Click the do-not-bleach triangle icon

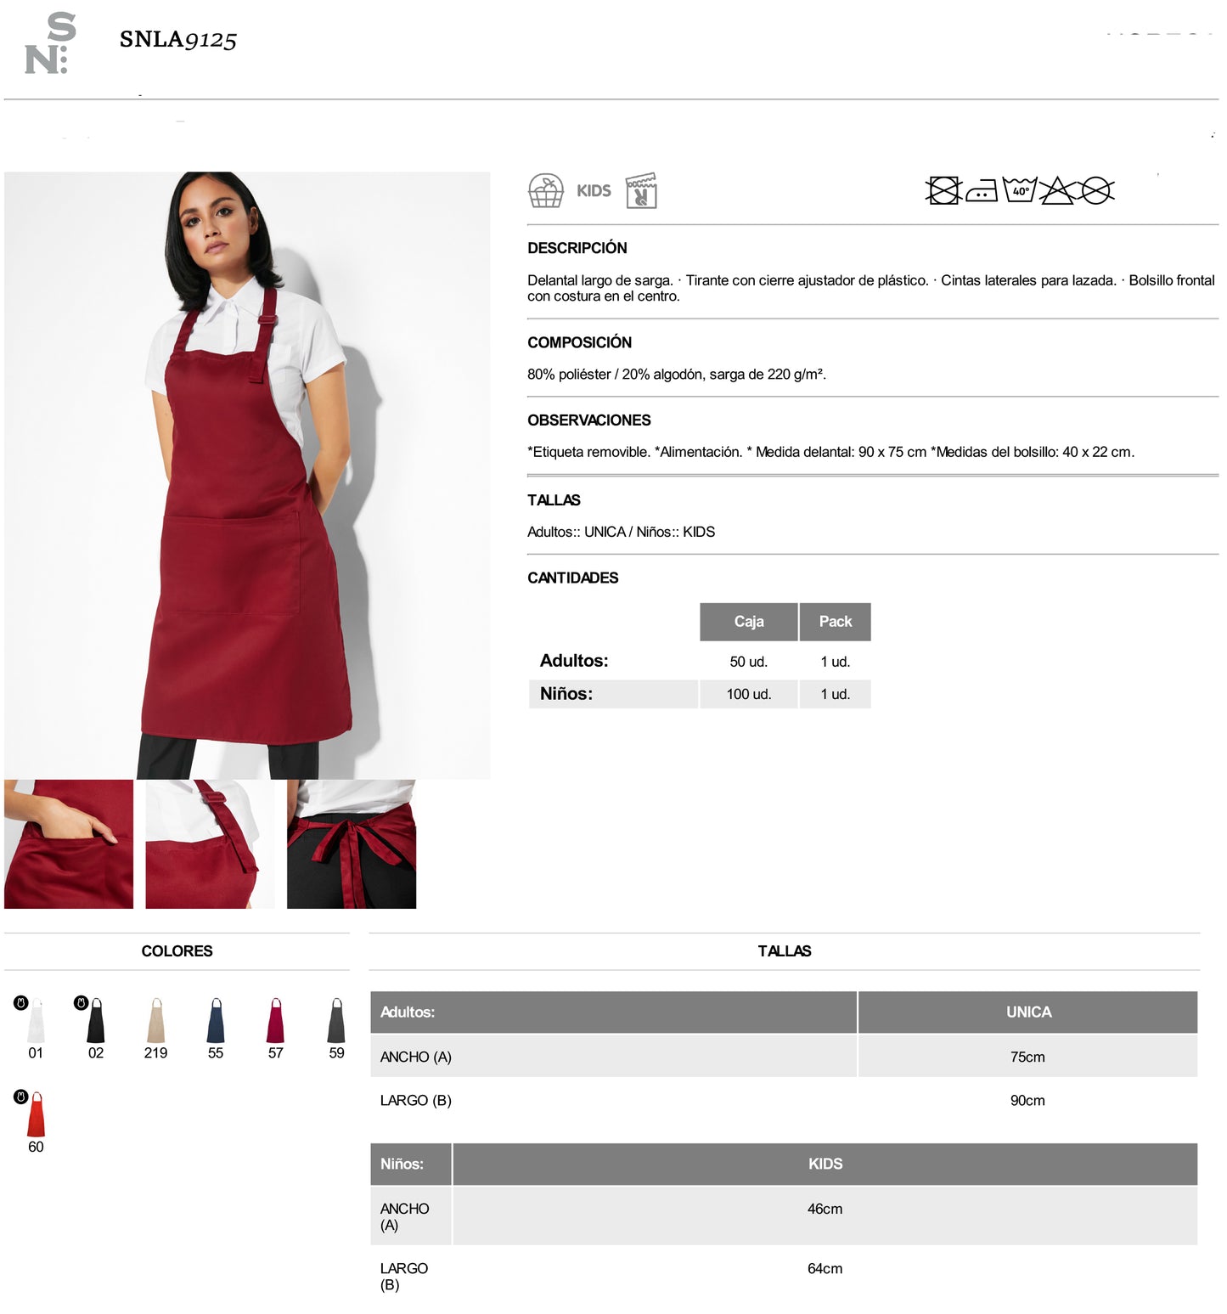[1057, 190]
